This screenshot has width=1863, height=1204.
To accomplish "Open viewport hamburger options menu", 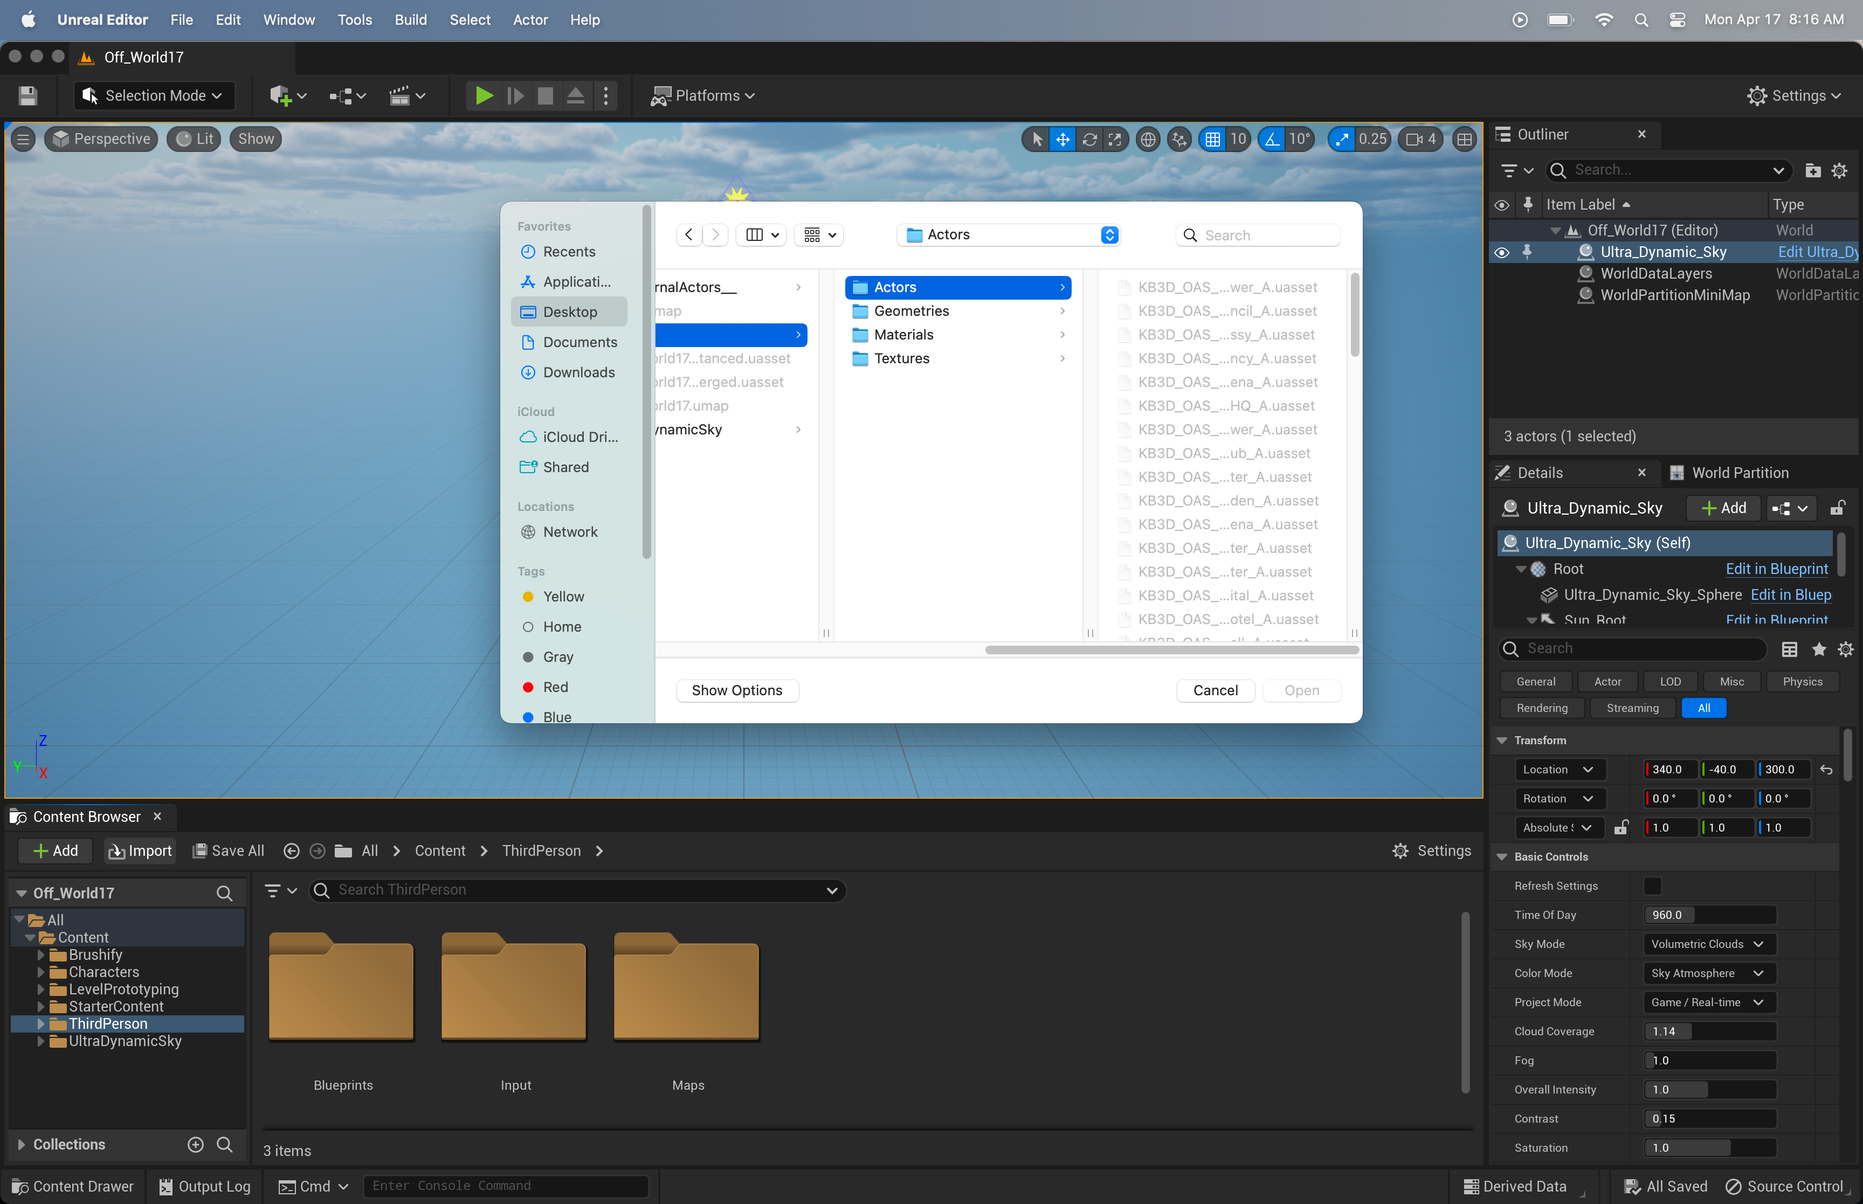I will [x=23, y=139].
